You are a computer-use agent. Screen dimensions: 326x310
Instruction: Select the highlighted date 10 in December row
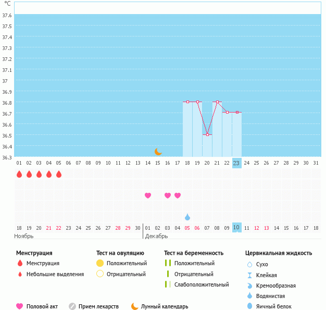(x=236, y=228)
